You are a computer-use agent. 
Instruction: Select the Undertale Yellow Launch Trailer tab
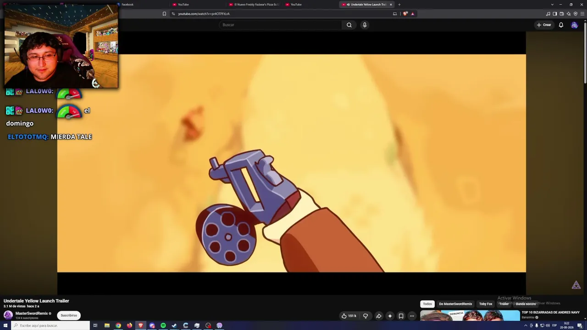[367, 5]
